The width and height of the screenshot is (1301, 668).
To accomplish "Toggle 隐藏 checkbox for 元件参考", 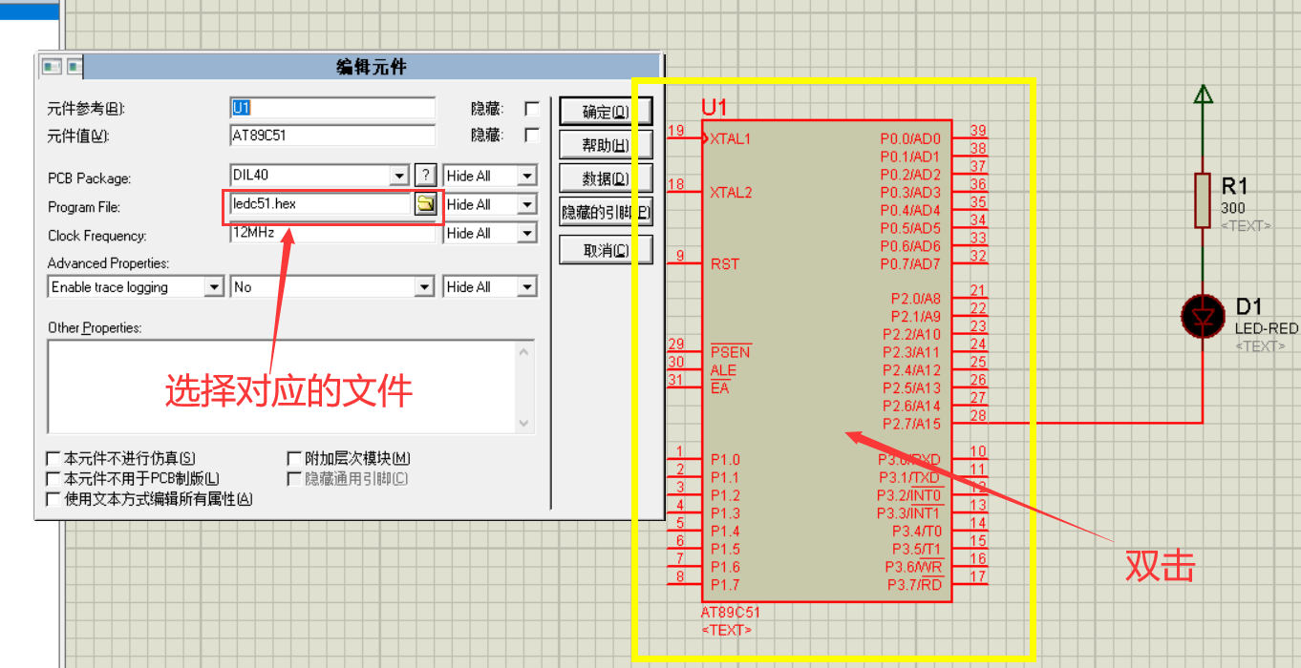I will pos(532,109).
